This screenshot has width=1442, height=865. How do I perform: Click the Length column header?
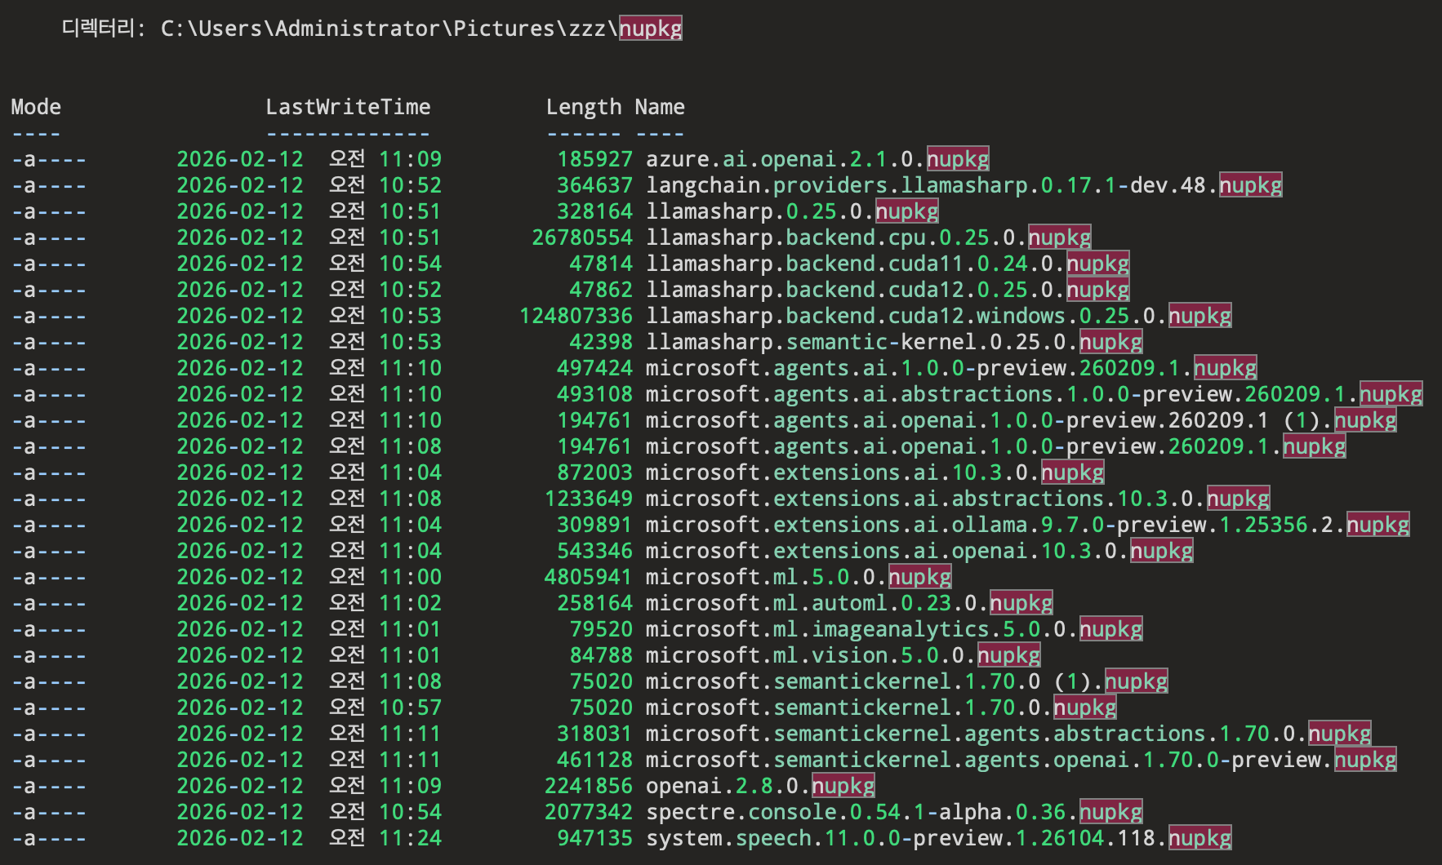(584, 107)
